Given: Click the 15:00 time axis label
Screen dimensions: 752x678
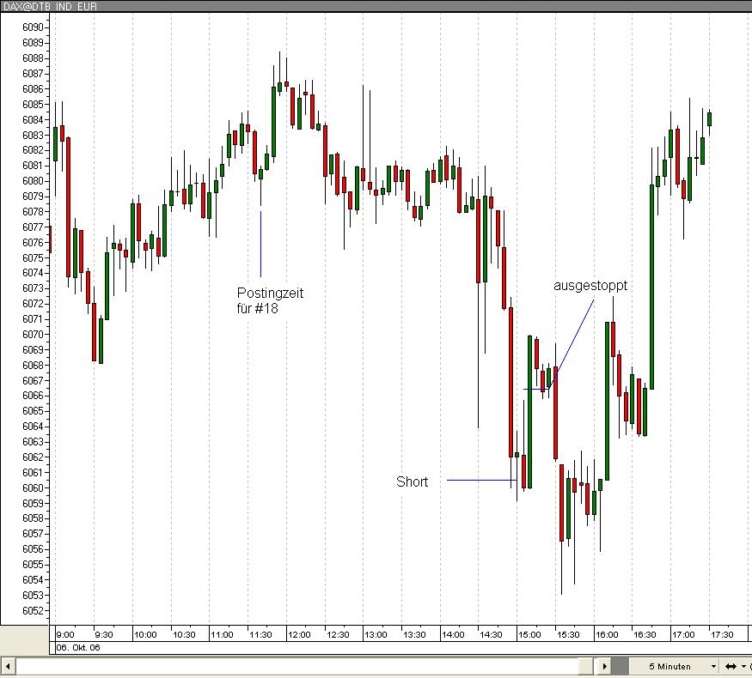Looking at the screenshot, I should click(x=529, y=634).
